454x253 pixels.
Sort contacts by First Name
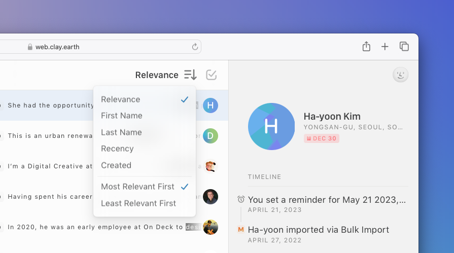[x=122, y=116]
